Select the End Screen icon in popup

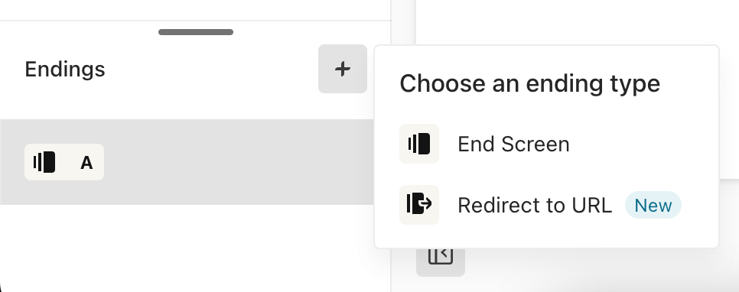click(419, 144)
